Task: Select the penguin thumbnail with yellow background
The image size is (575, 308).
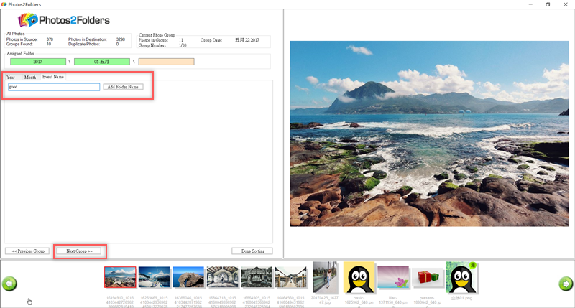Action: point(357,277)
